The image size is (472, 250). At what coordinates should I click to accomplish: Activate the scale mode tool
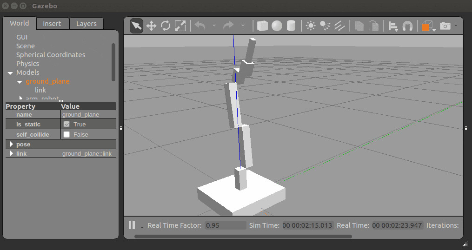180,26
